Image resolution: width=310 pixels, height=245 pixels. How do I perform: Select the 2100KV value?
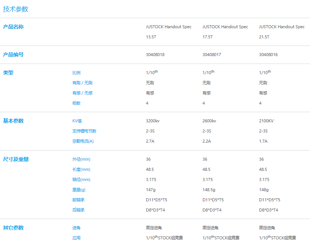pos(266,121)
